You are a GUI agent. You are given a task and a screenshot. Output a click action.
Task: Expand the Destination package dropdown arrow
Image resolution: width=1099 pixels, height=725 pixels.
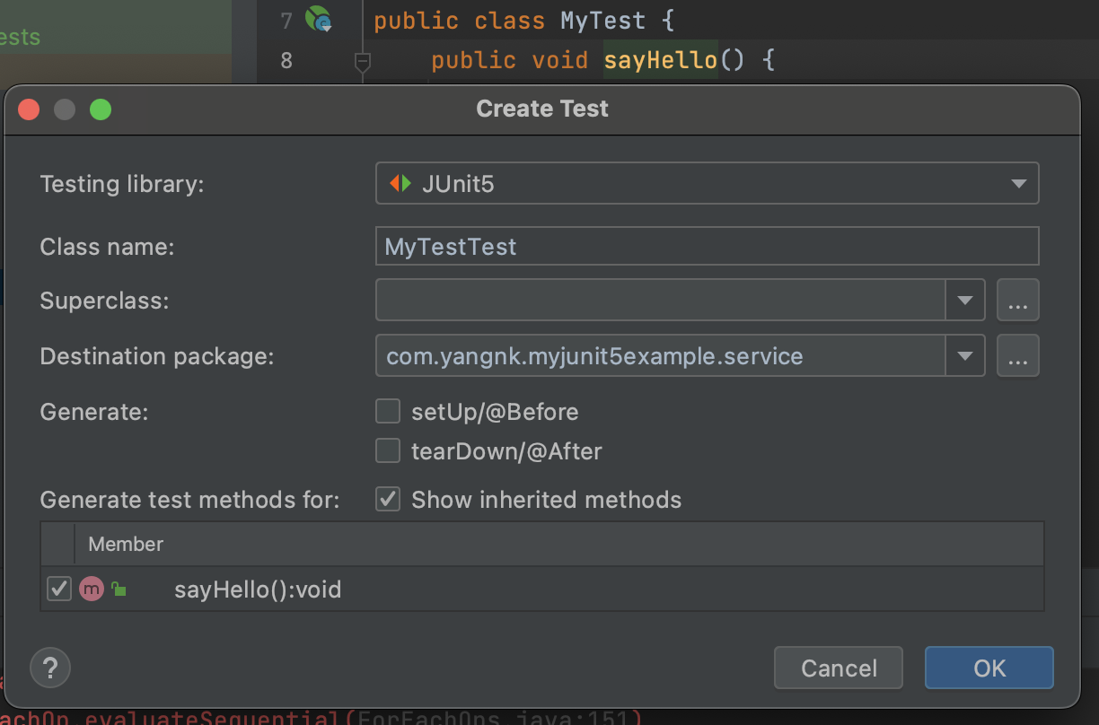965,355
